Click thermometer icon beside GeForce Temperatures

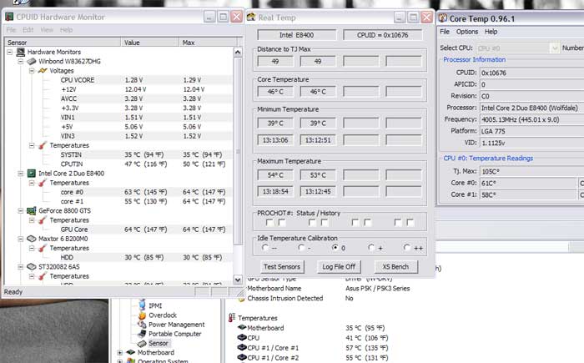pos(43,220)
